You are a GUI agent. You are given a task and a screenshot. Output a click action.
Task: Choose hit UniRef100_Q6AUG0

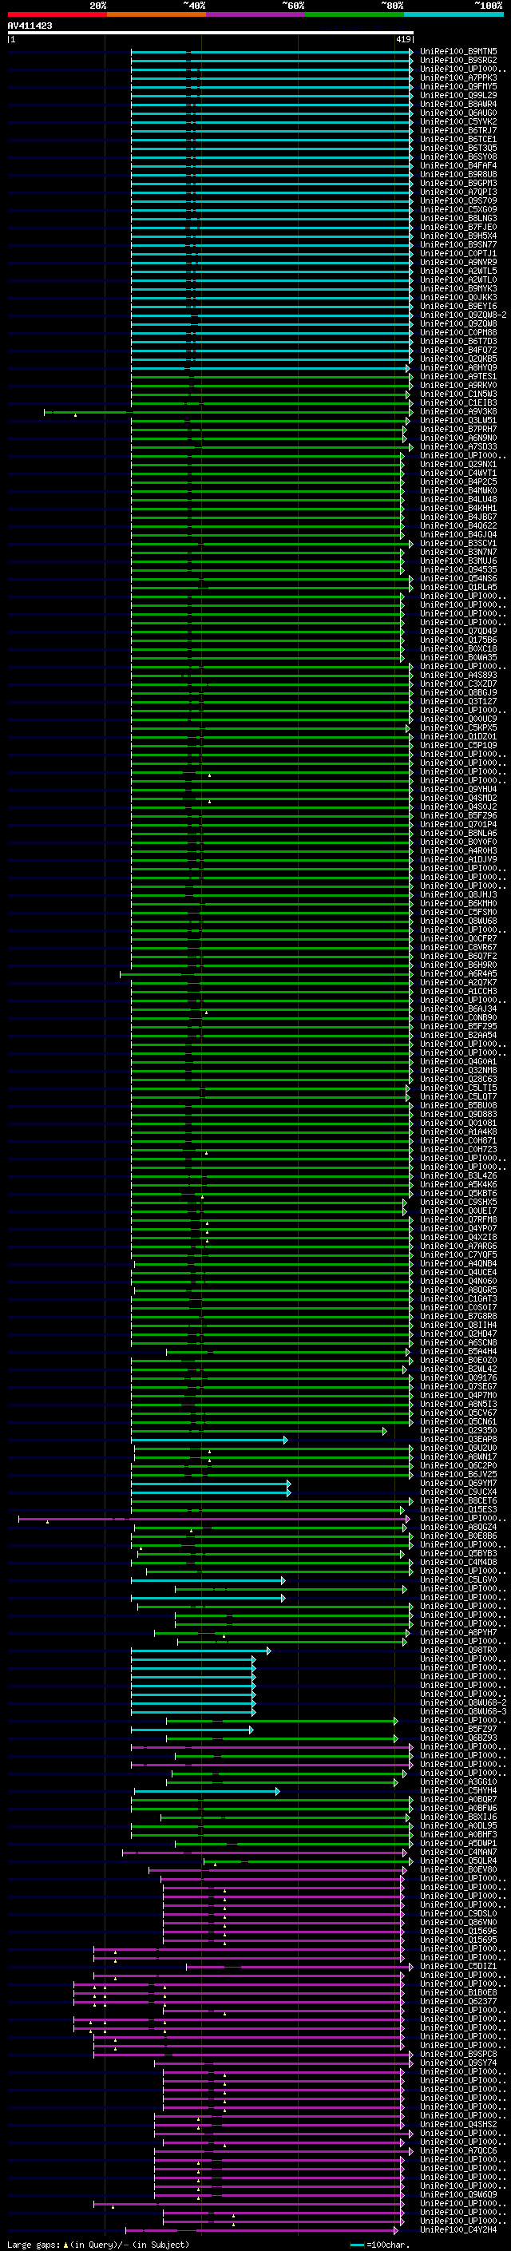[x=458, y=113]
